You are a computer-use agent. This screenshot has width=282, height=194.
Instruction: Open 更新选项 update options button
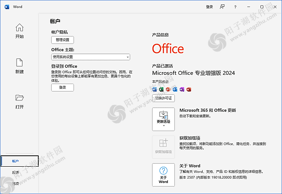[x=163, y=119]
